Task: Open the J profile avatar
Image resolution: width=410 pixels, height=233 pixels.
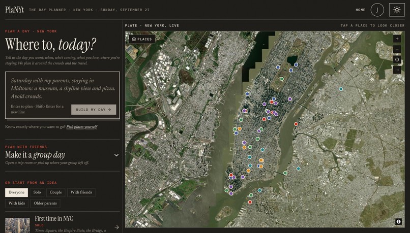Action: (x=377, y=10)
